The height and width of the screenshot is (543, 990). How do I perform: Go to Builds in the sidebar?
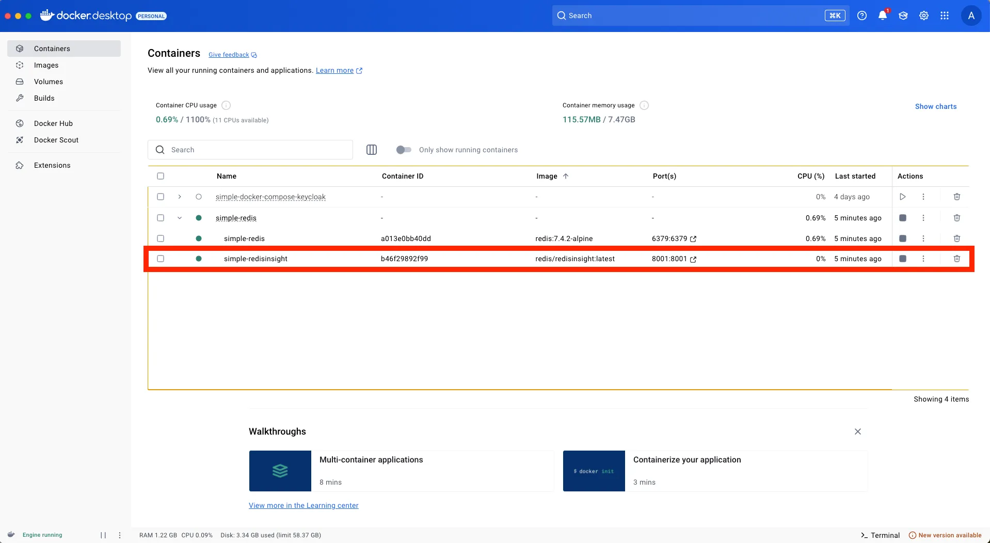click(64, 98)
